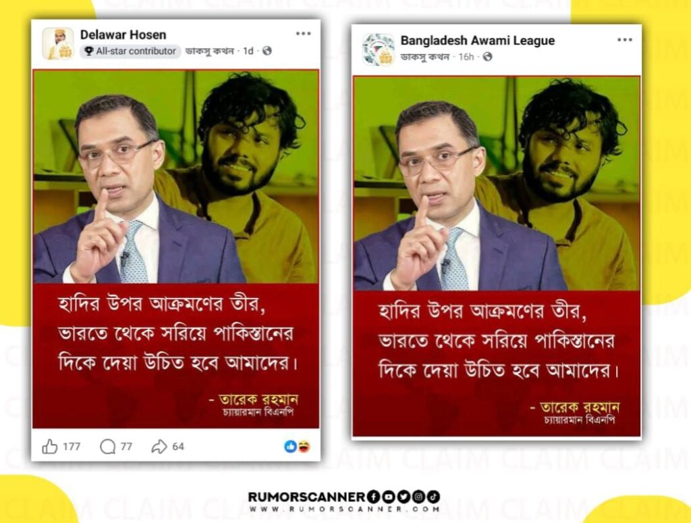
Task: Open three-dot menu on Delawar Hosen's post
Action: (x=303, y=34)
